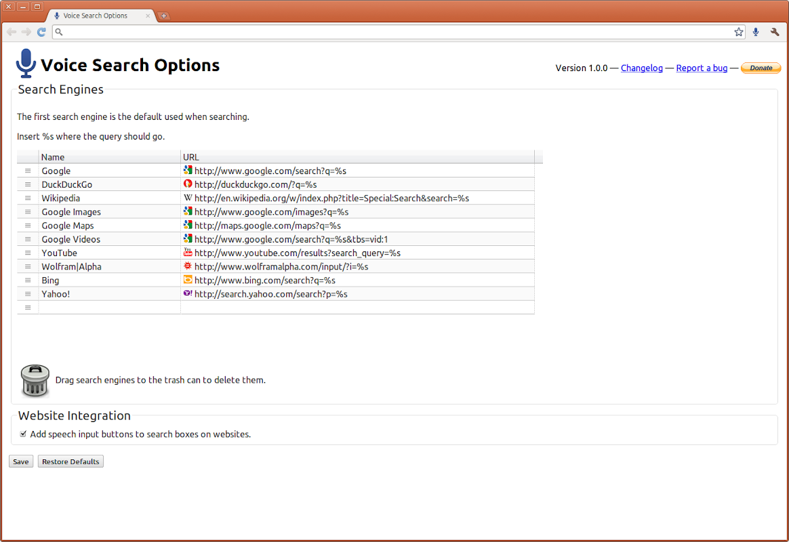
Task: Click the Google Maps URL text
Action: pyautogui.click(x=268, y=226)
